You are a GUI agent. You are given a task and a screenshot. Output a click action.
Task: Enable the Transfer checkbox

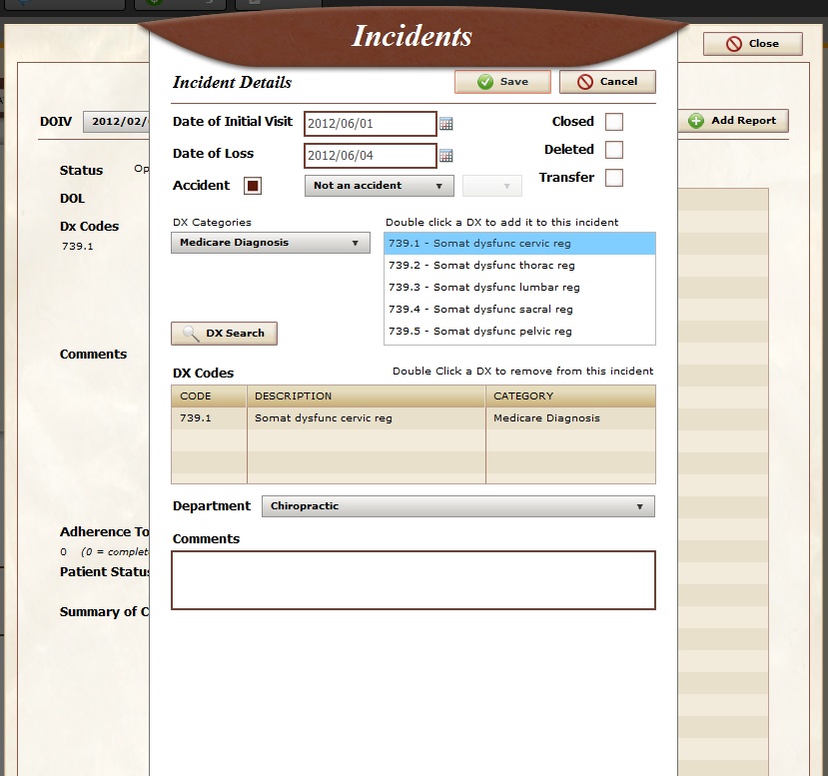[x=614, y=178]
